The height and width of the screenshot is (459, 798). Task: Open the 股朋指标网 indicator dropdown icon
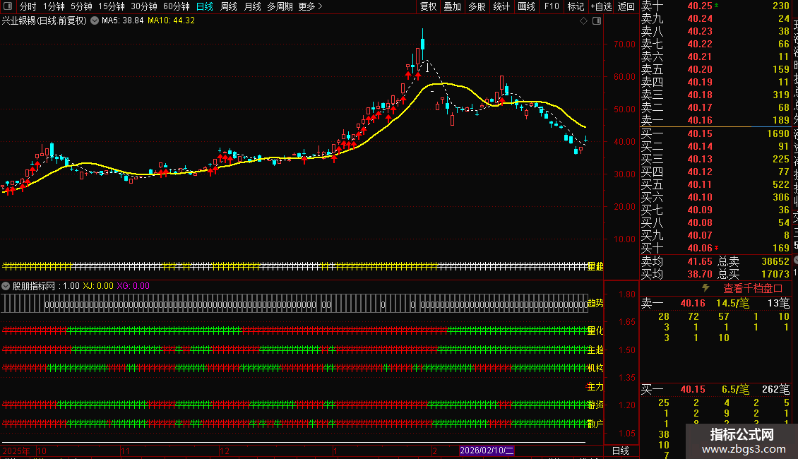point(6,286)
